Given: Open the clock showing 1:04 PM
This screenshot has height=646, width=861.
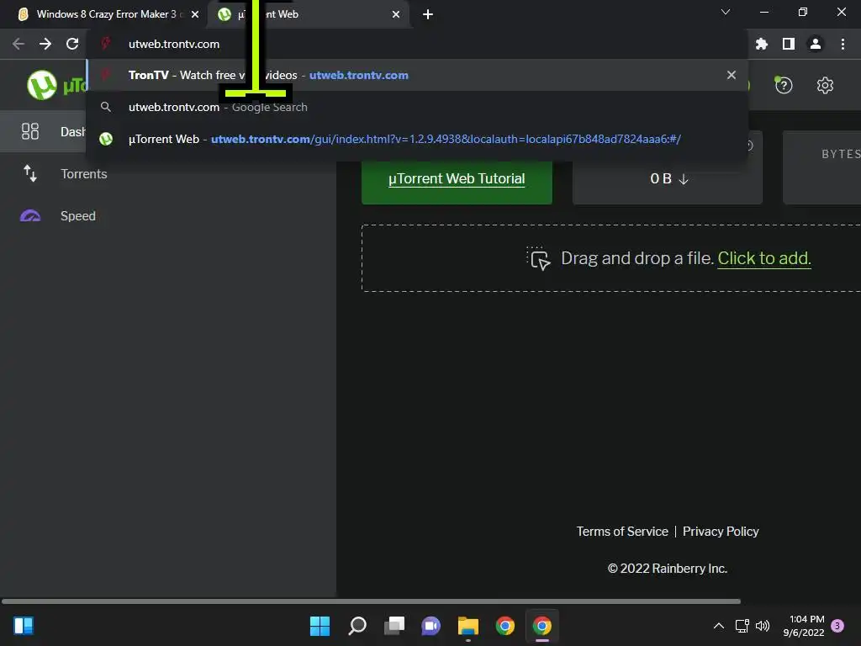Looking at the screenshot, I should tap(804, 626).
